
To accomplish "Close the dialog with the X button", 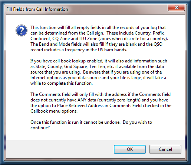I will 176,7.
